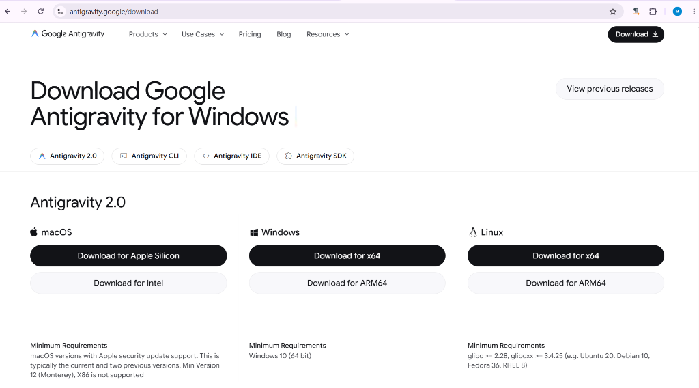Click the Apple macOS logo icon
Image resolution: width=699 pixels, height=388 pixels.
click(34, 232)
